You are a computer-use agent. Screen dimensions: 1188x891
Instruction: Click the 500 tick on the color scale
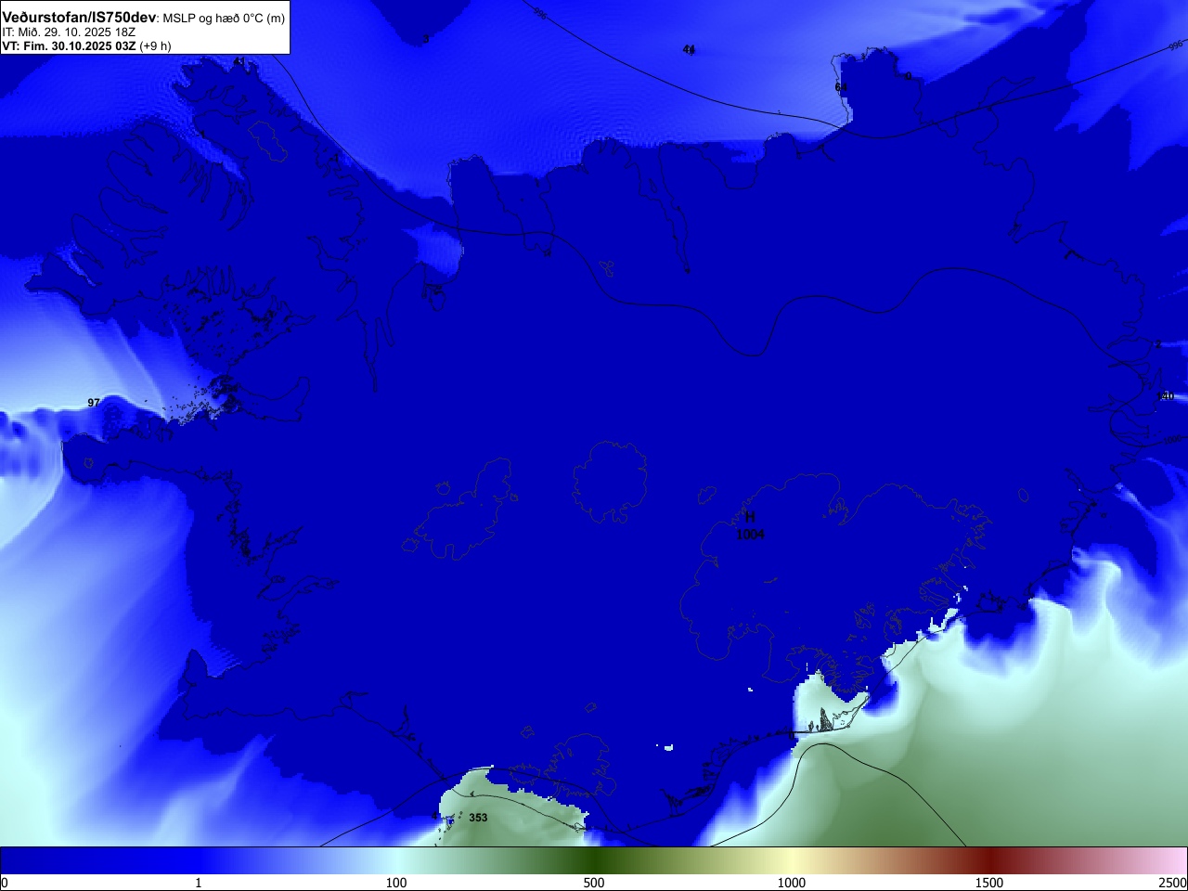click(594, 883)
